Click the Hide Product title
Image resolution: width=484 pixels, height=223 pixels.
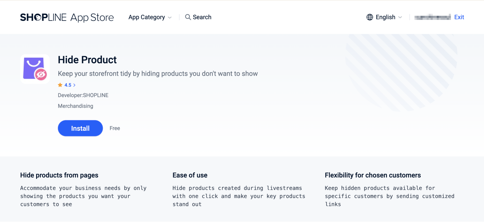(87, 60)
